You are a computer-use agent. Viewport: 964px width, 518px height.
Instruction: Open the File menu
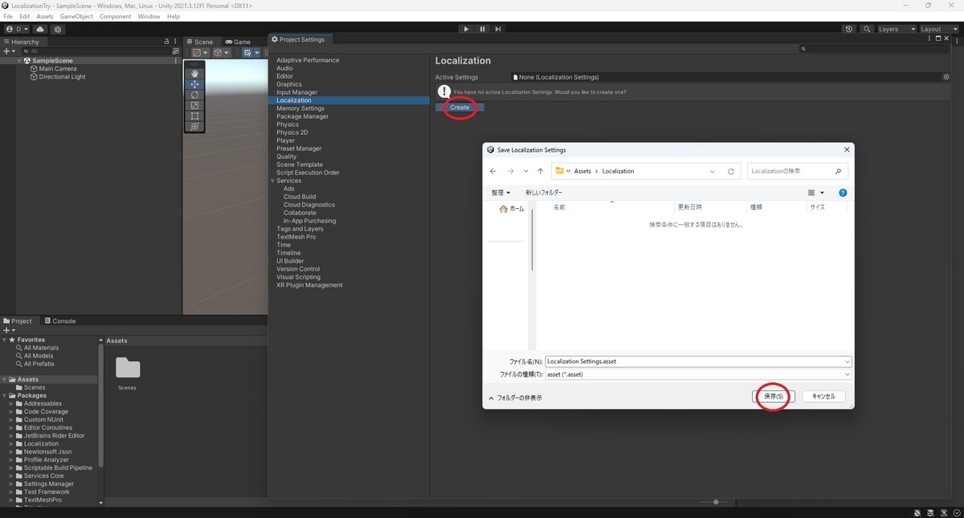(8, 16)
